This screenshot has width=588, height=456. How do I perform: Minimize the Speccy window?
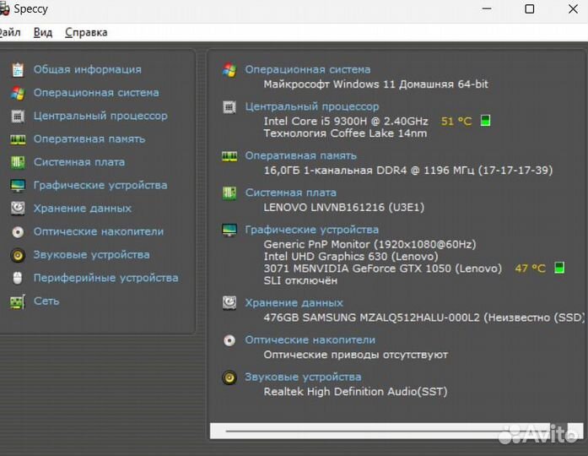[487, 9]
